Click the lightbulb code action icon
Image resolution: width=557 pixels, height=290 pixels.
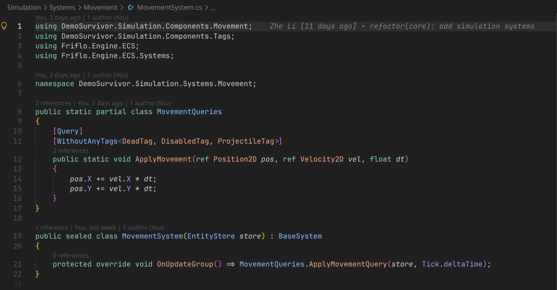pyautogui.click(x=4, y=26)
